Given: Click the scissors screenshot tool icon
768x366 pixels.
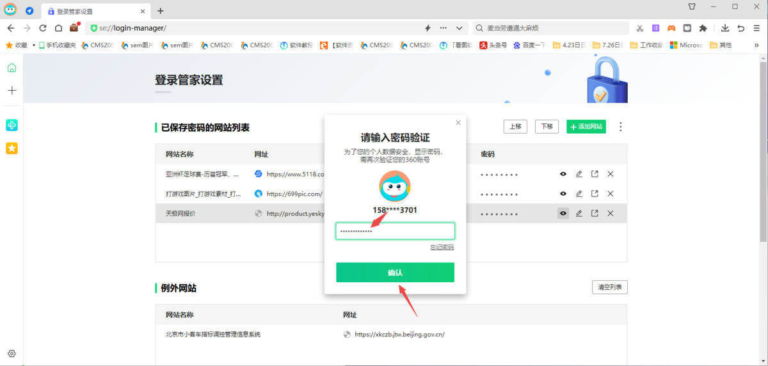Looking at the screenshot, I should click(639, 28).
